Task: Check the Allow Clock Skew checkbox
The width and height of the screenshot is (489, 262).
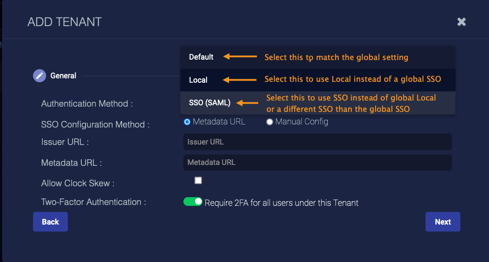Action: click(198, 181)
